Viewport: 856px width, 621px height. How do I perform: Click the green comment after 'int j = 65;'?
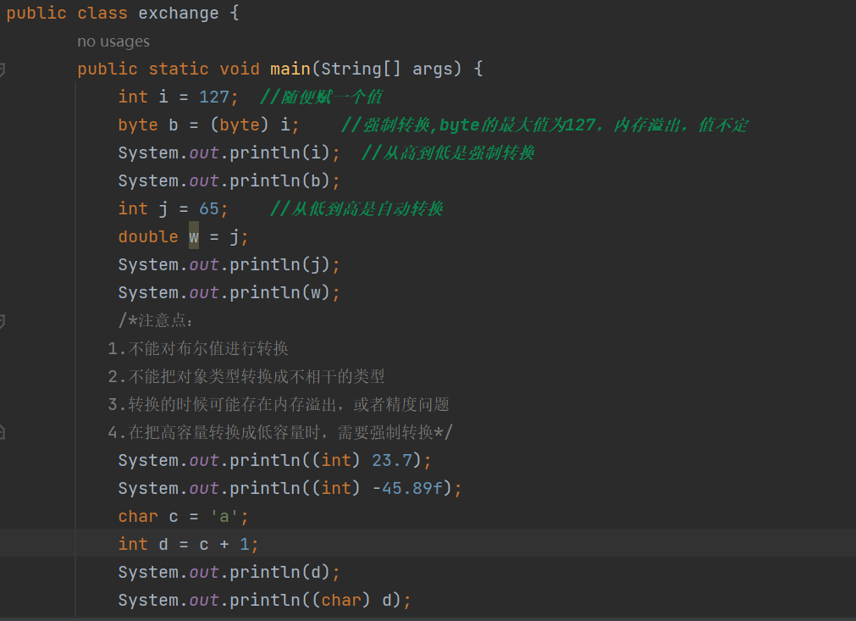click(x=356, y=208)
